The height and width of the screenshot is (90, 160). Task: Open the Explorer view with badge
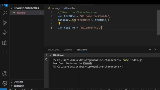5,5
